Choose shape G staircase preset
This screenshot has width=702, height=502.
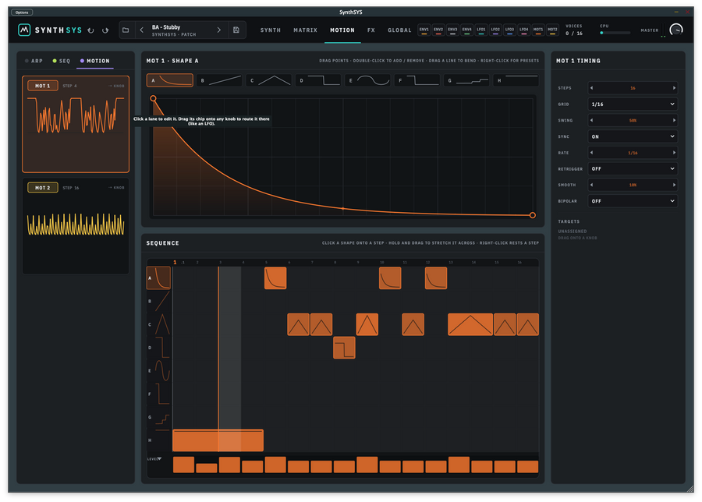[466, 80]
